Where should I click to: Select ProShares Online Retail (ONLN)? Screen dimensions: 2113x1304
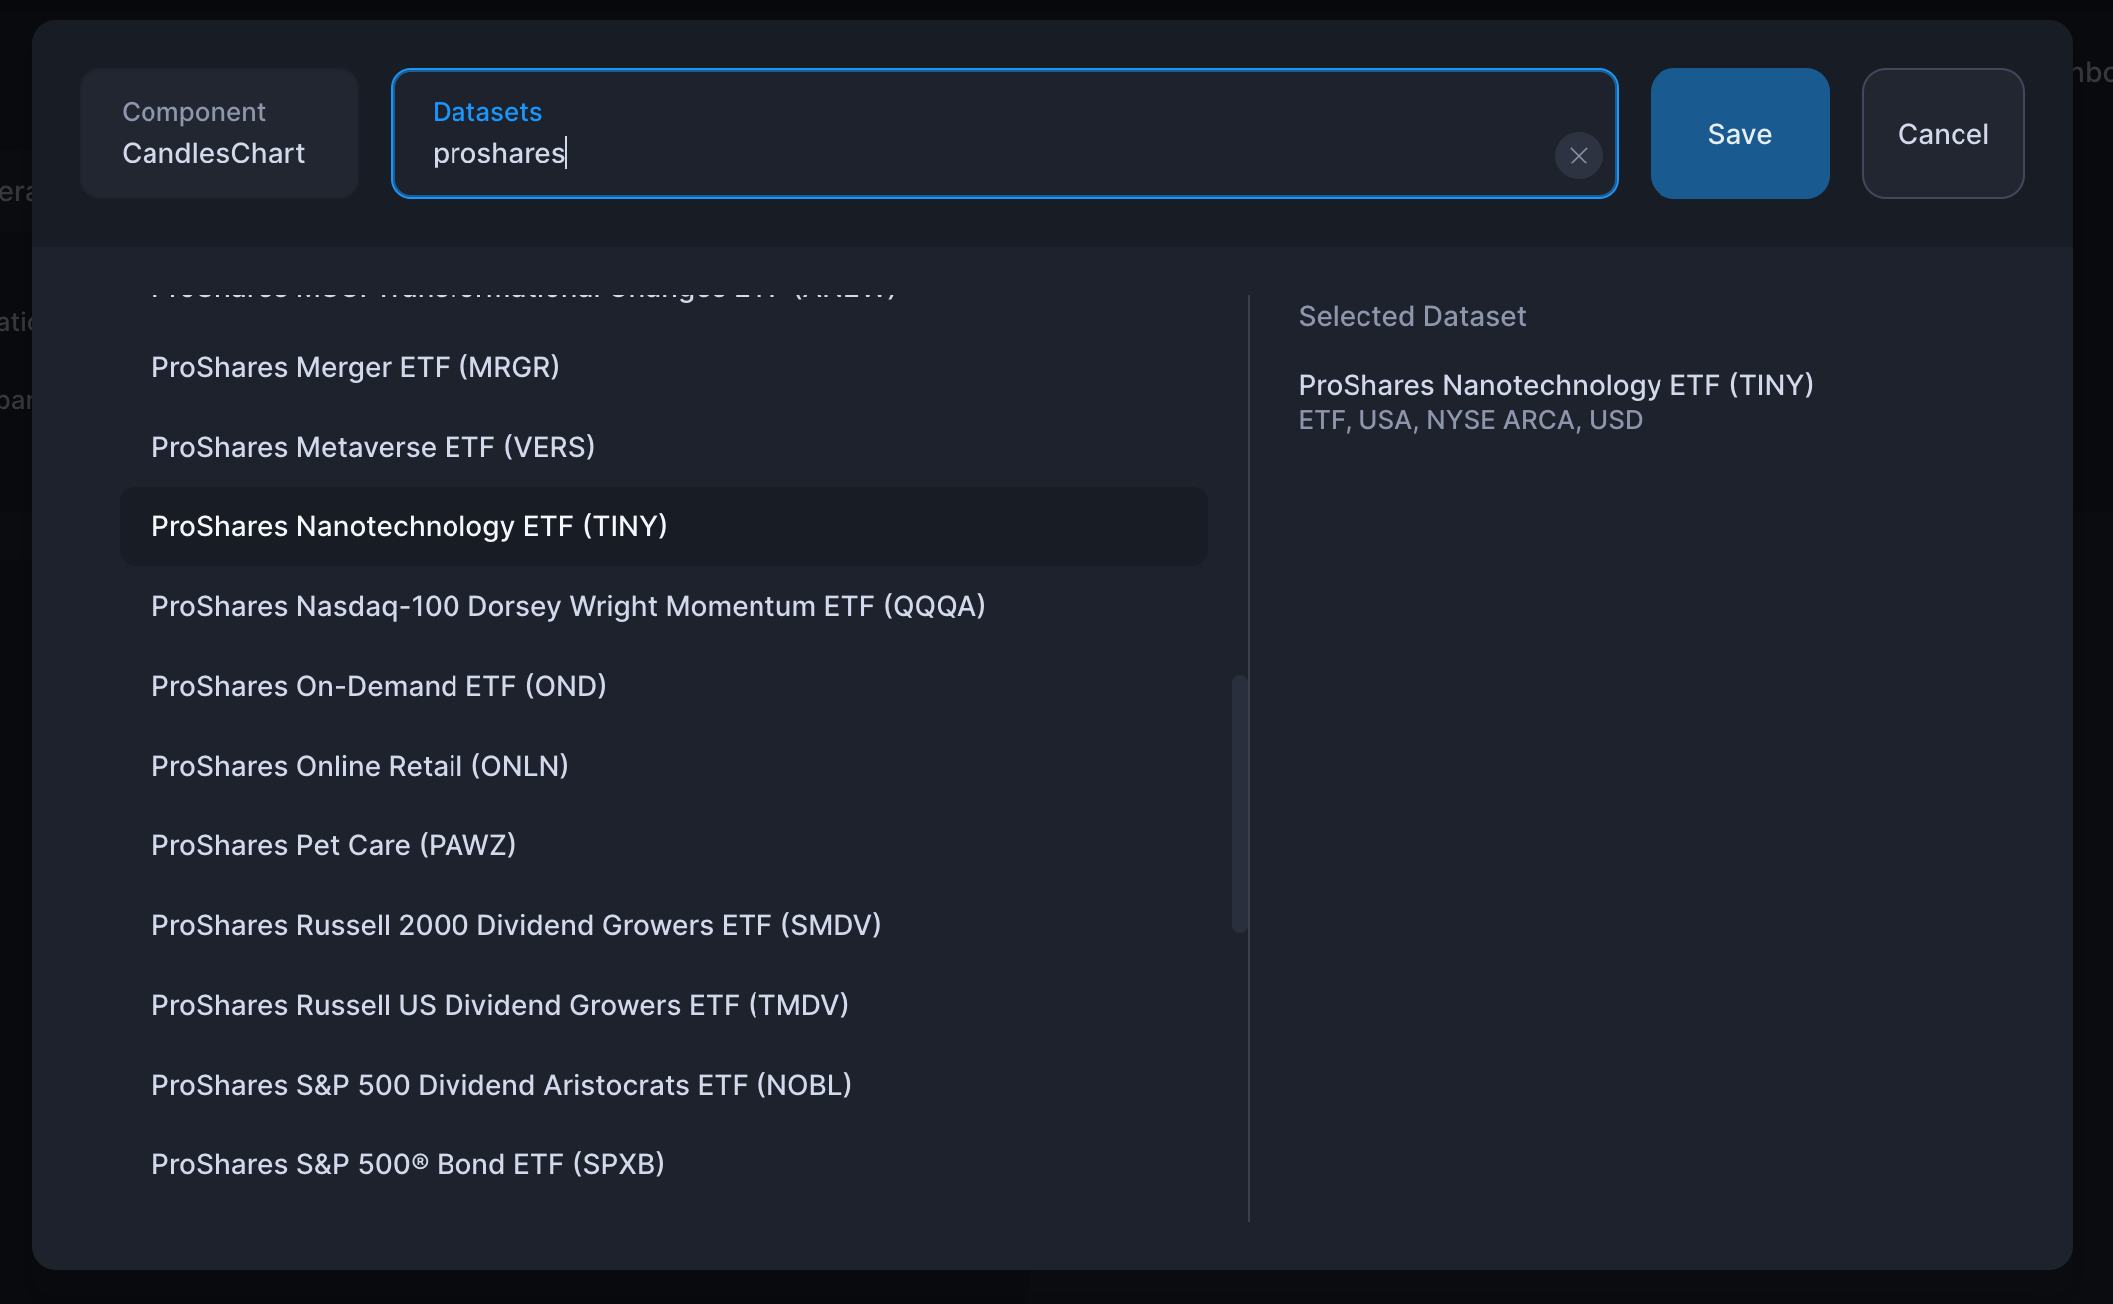(x=664, y=766)
